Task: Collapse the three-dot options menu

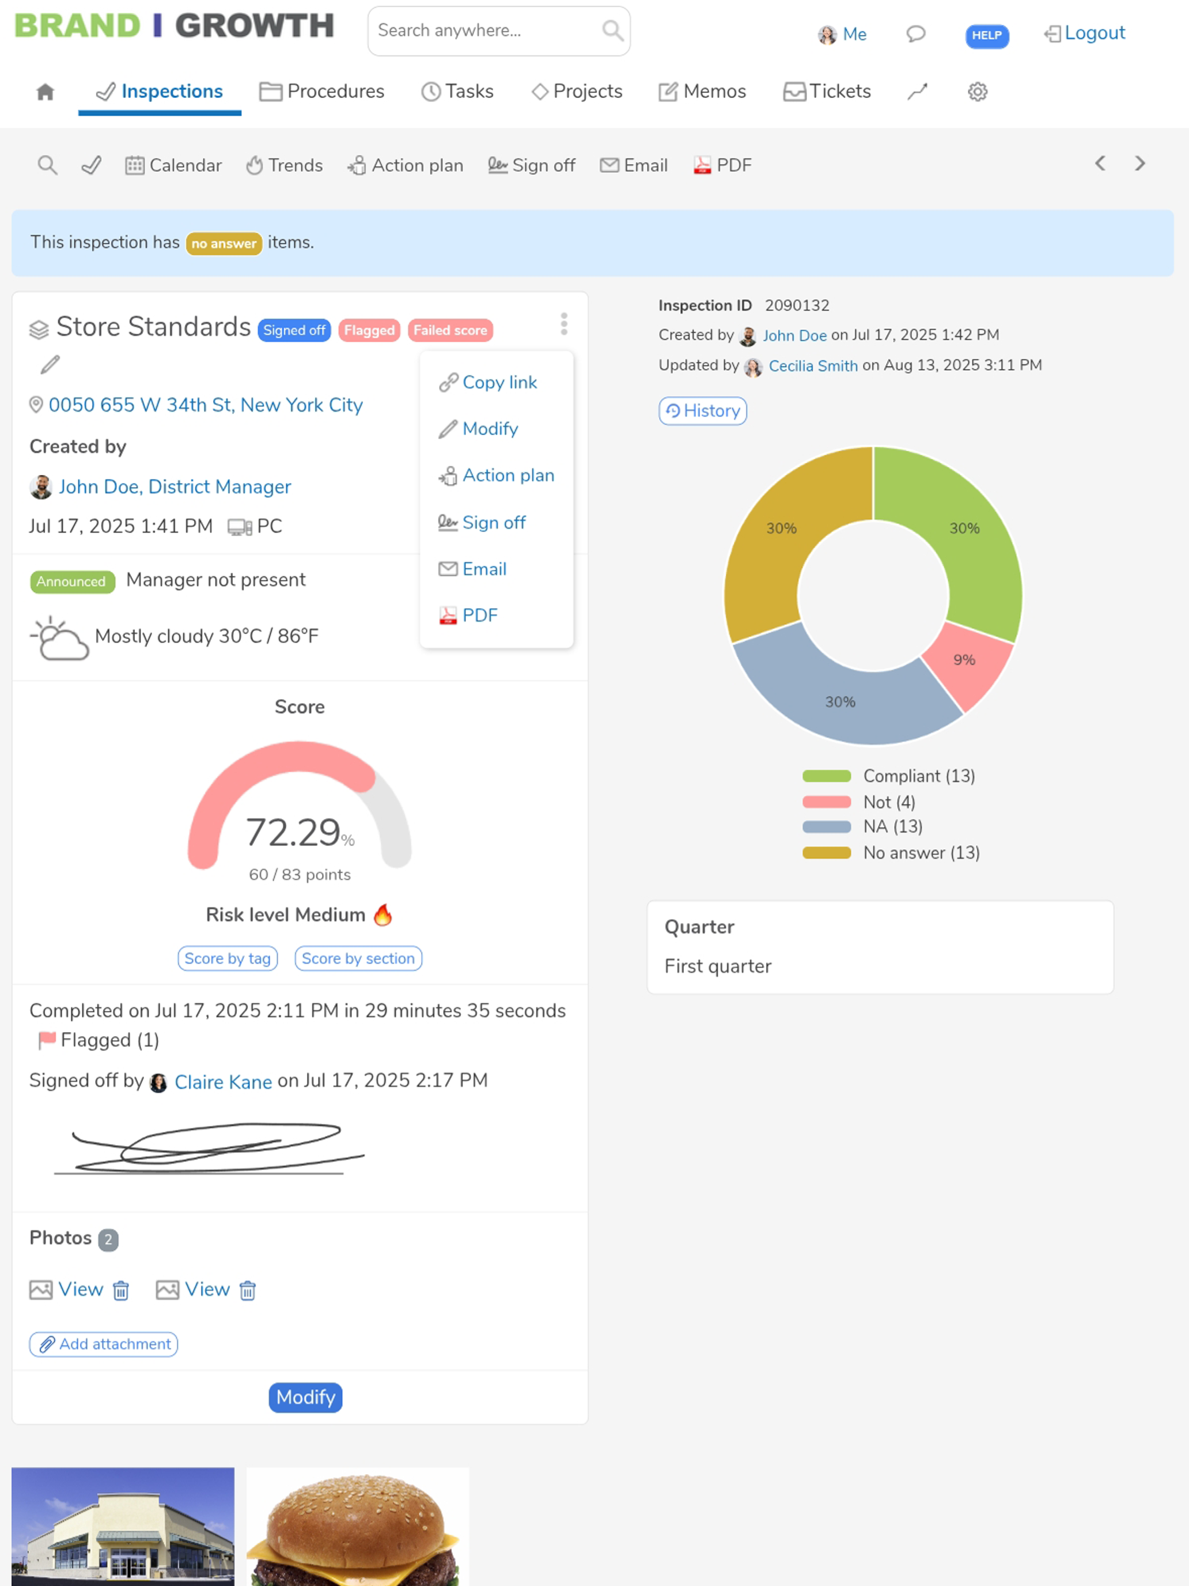Action: coord(564,324)
